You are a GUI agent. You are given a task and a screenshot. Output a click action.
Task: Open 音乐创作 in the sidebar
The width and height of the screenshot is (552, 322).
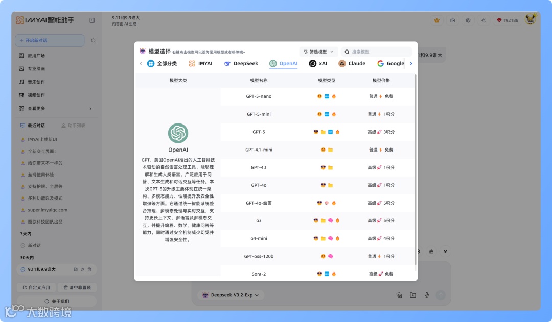(36, 82)
